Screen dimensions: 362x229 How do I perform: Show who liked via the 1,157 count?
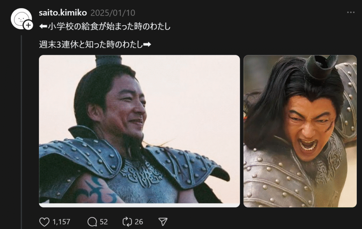coord(61,222)
